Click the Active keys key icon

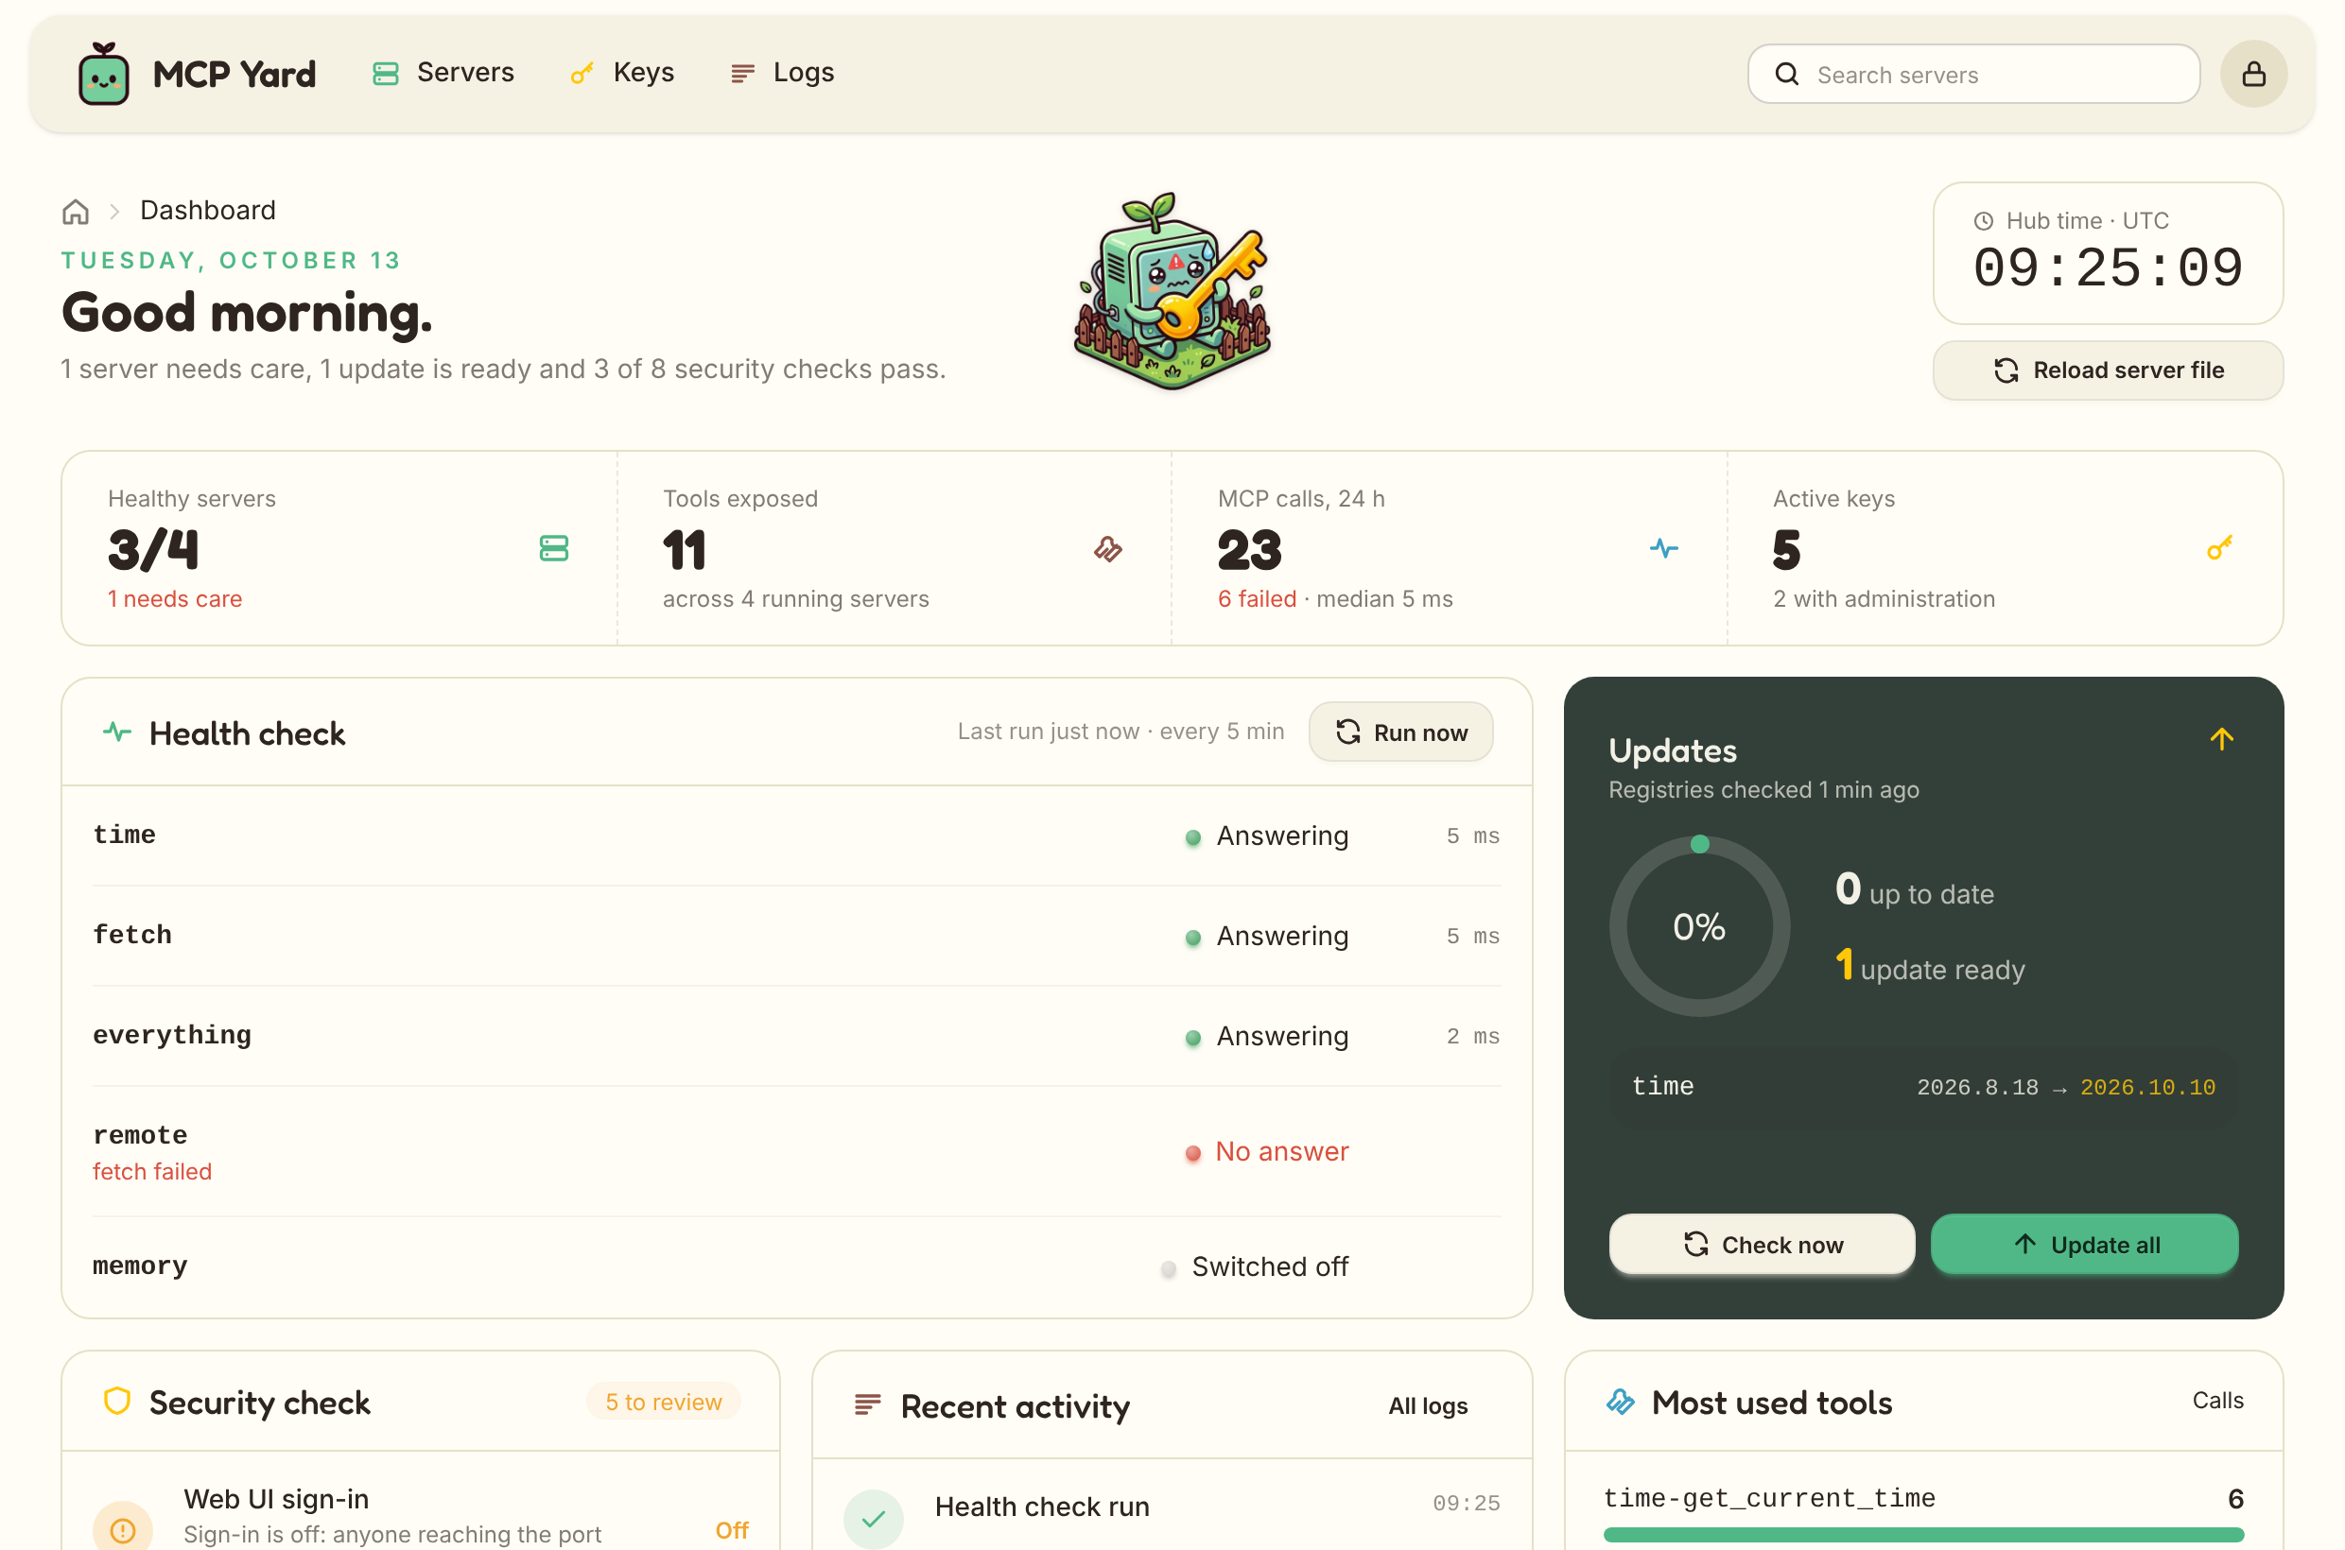tap(2219, 548)
